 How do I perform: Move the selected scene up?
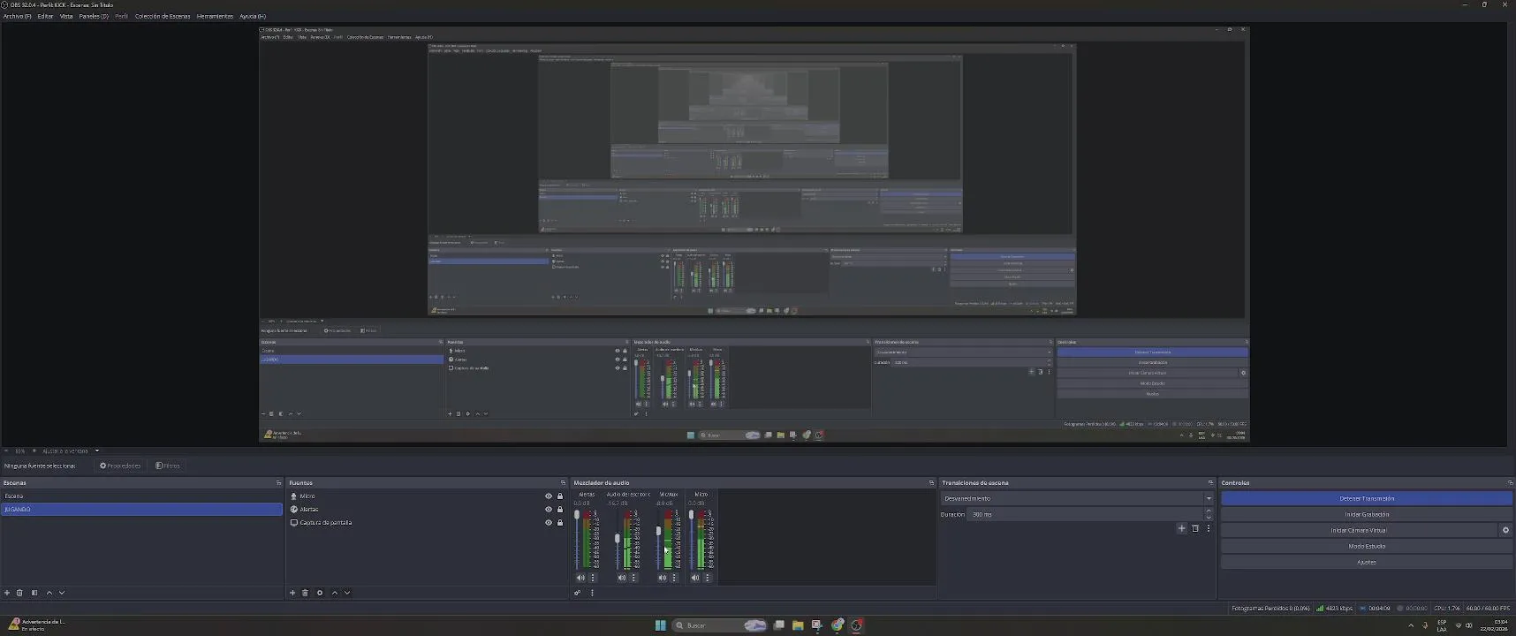(49, 593)
